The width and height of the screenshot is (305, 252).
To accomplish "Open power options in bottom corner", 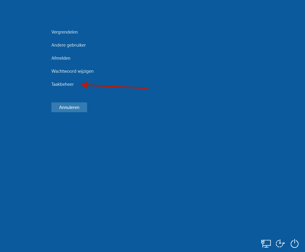I will [x=294, y=243].
